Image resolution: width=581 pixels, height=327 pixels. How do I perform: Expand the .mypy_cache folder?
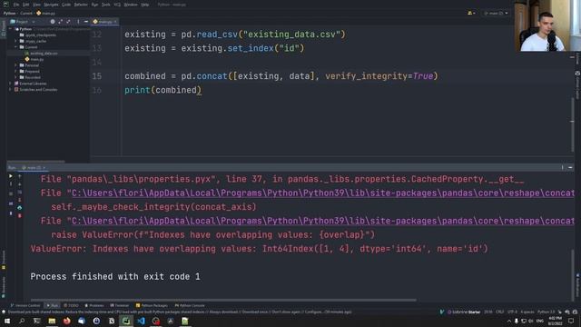16,41
